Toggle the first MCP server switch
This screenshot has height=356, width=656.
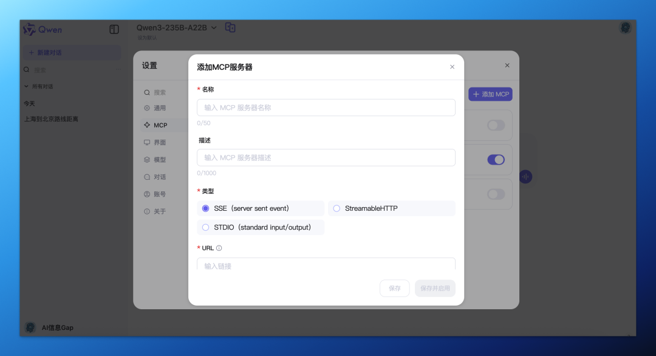coord(496,125)
